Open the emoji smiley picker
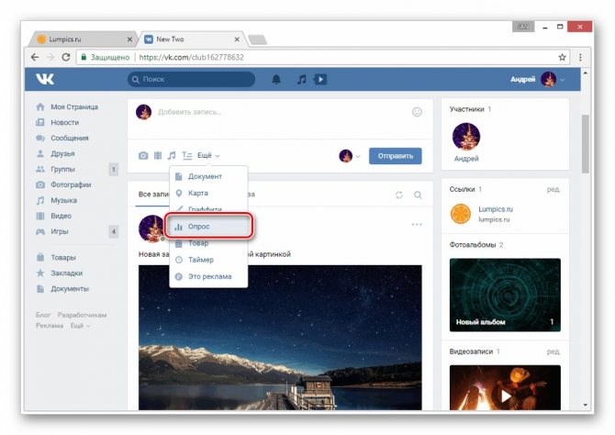 pos(417,112)
